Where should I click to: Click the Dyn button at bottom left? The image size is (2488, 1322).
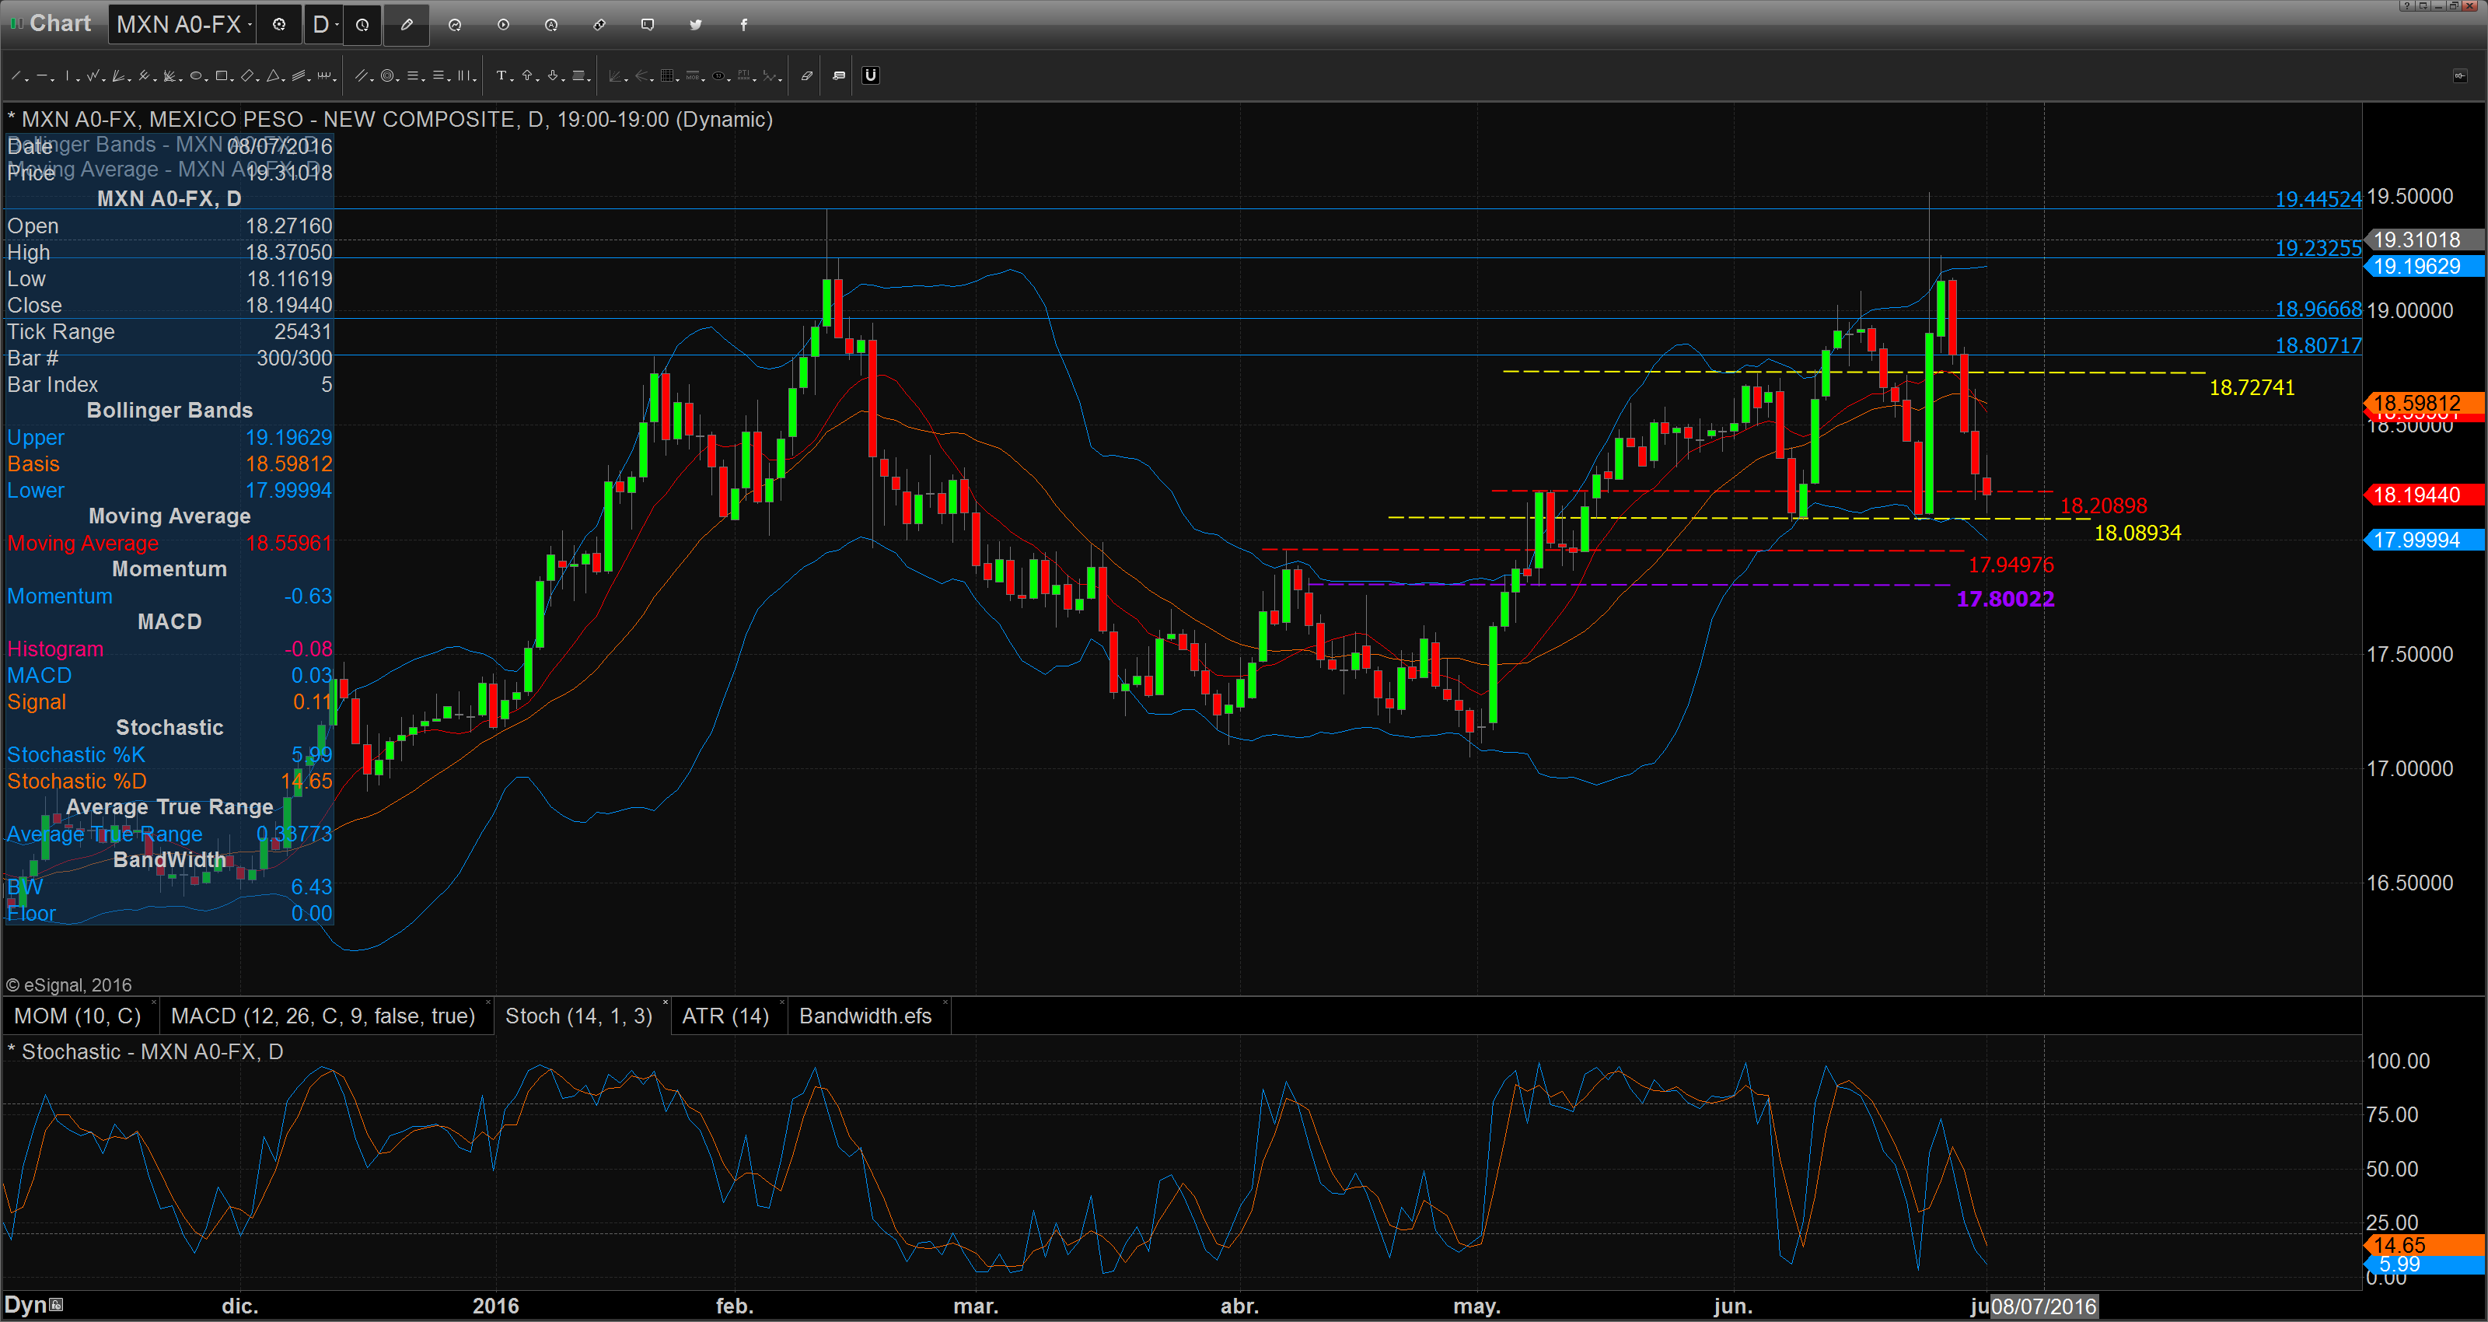(26, 1305)
